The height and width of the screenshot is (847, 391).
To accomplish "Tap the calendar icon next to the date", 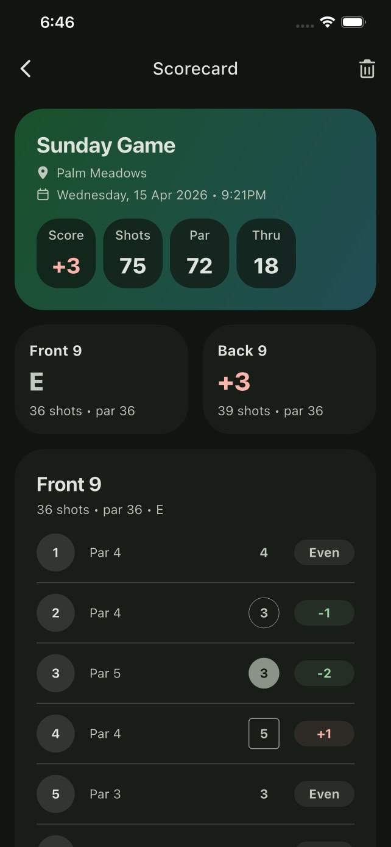I will [43, 195].
